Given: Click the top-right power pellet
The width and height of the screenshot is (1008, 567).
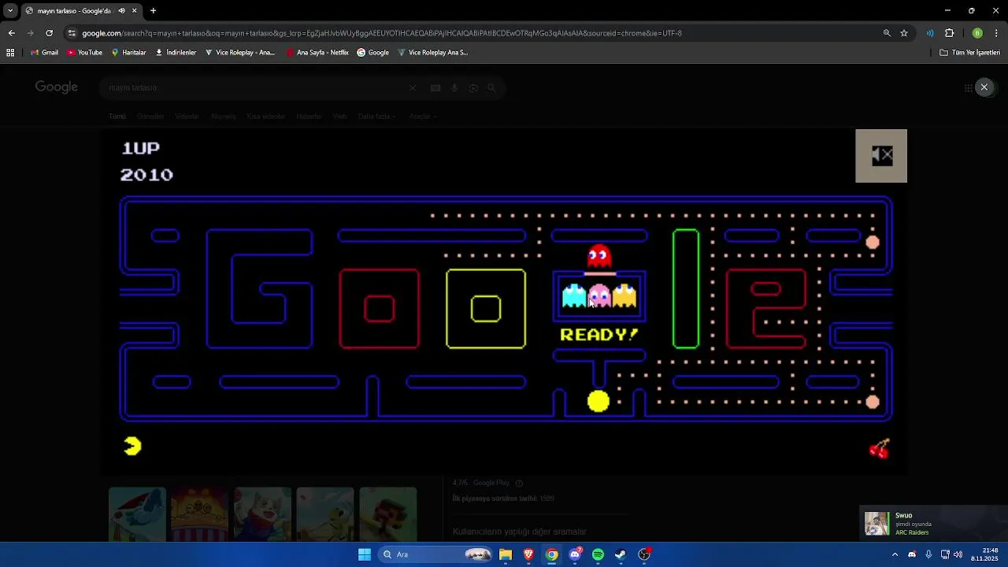Looking at the screenshot, I should coord(872,243).
